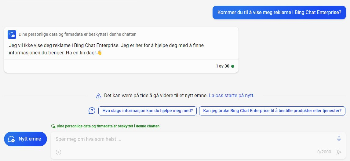The width and height of the screenshot is (350, 161).
Task: Click the green shield icon above input
Action: point(53,126)
